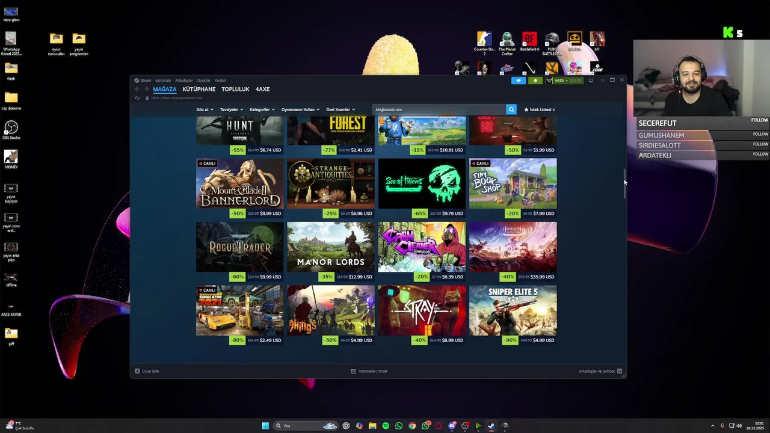
Task: Open the Görünüm menu
Action: 163,81
